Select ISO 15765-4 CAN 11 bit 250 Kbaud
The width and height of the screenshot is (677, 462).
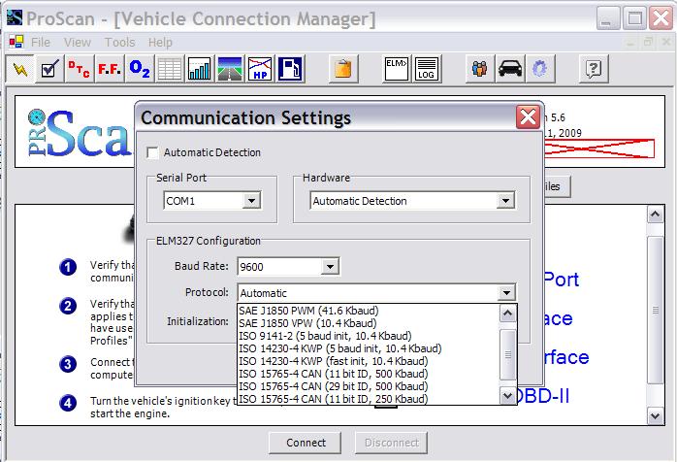369,399
